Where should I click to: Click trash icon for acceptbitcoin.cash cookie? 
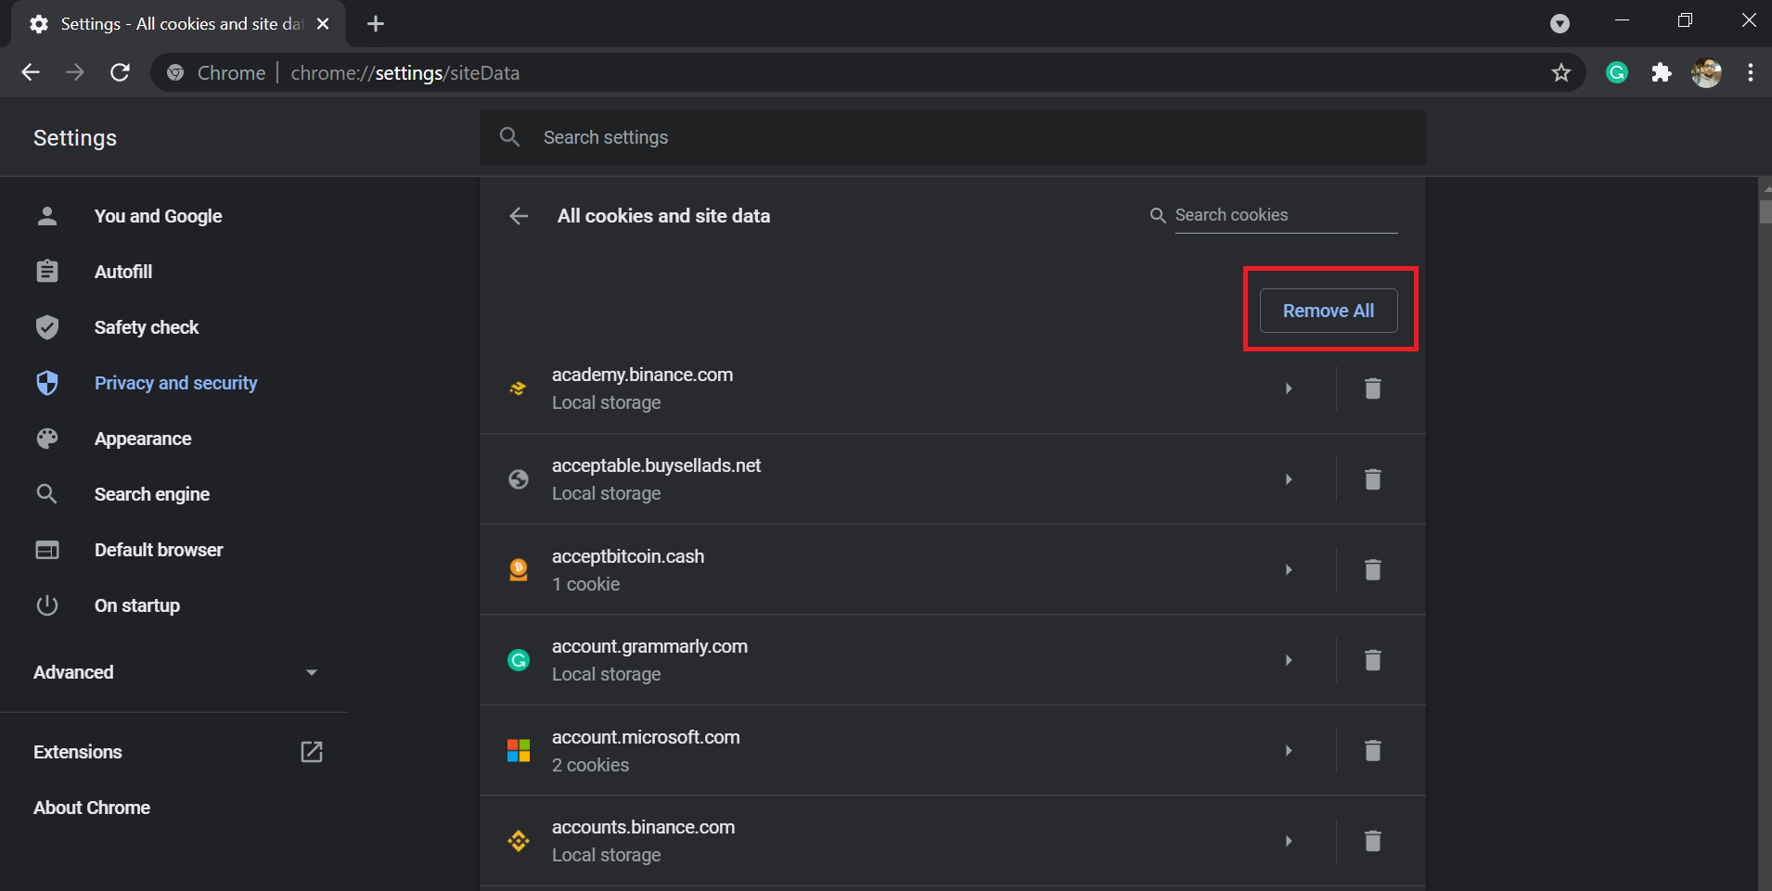[x=1372, y=569]
